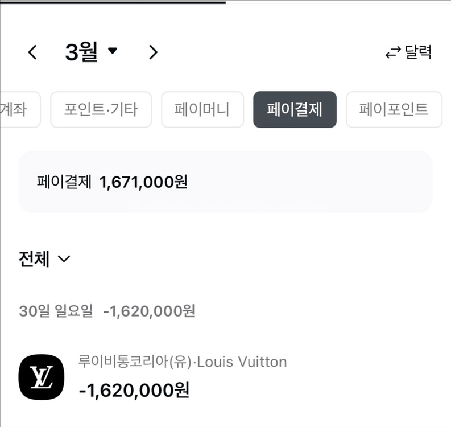Open the -1,620,000원 transaction amount
This screenshot has height=427, width=451.
pyautogui.click(x=134, y=391)
